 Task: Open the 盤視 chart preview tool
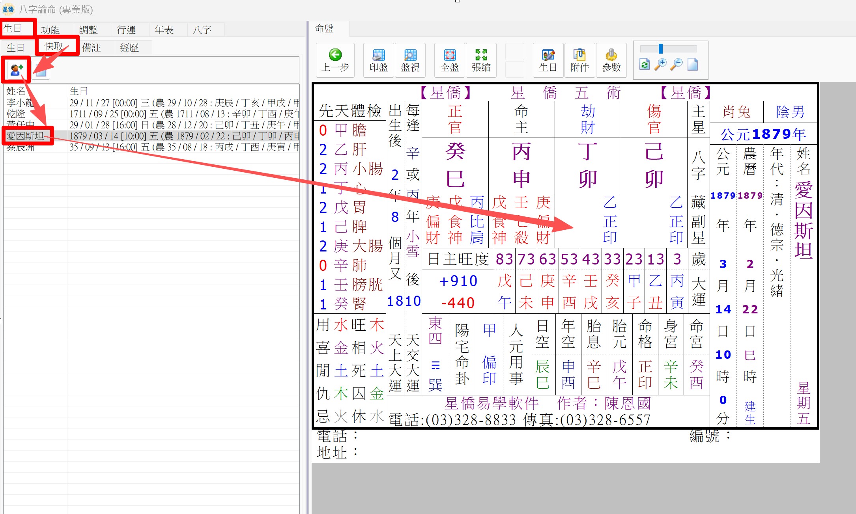(410, 60)
